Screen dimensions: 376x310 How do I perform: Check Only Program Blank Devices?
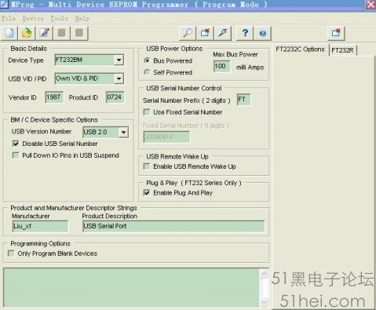pos(11,253)
